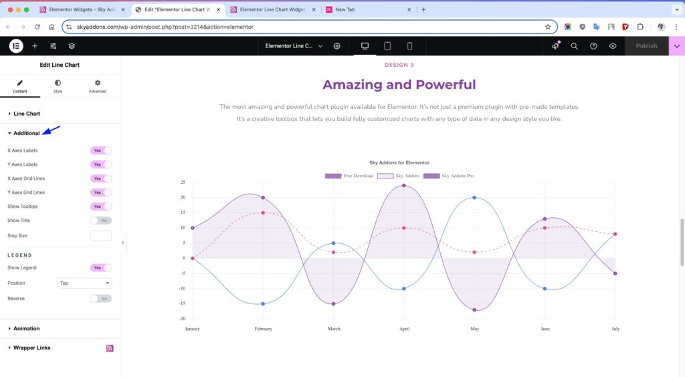The height and width of the screenshot is (377, 685).
Task: Click the April peak data point at 24
Action: click(403, 185)
